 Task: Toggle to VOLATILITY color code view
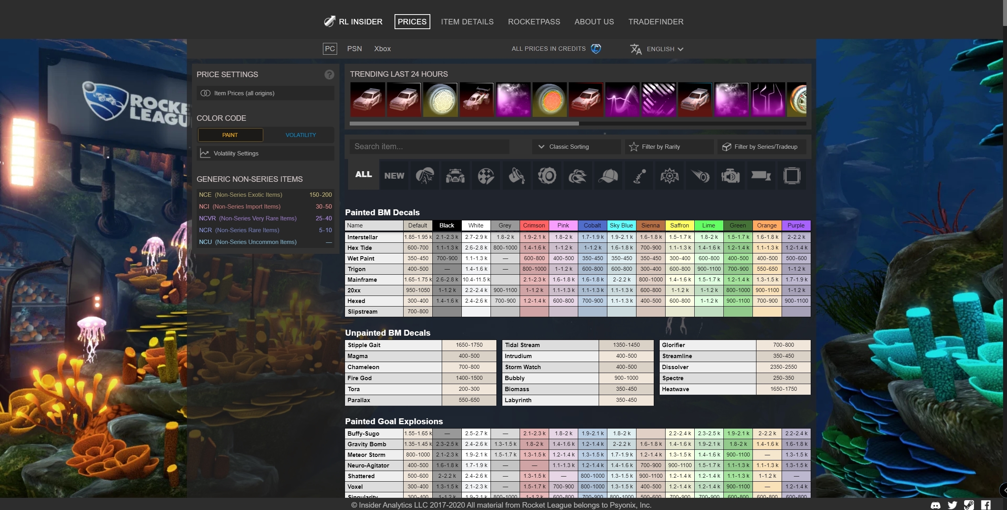300,135
